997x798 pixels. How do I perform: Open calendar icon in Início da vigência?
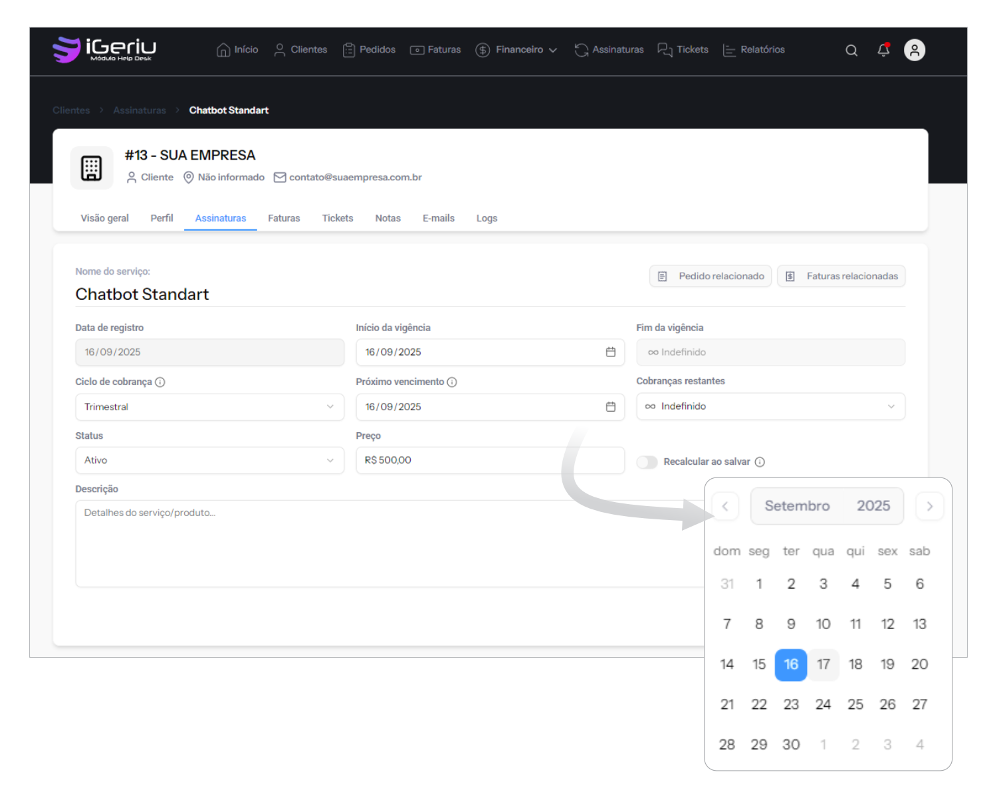pos(610,352)
